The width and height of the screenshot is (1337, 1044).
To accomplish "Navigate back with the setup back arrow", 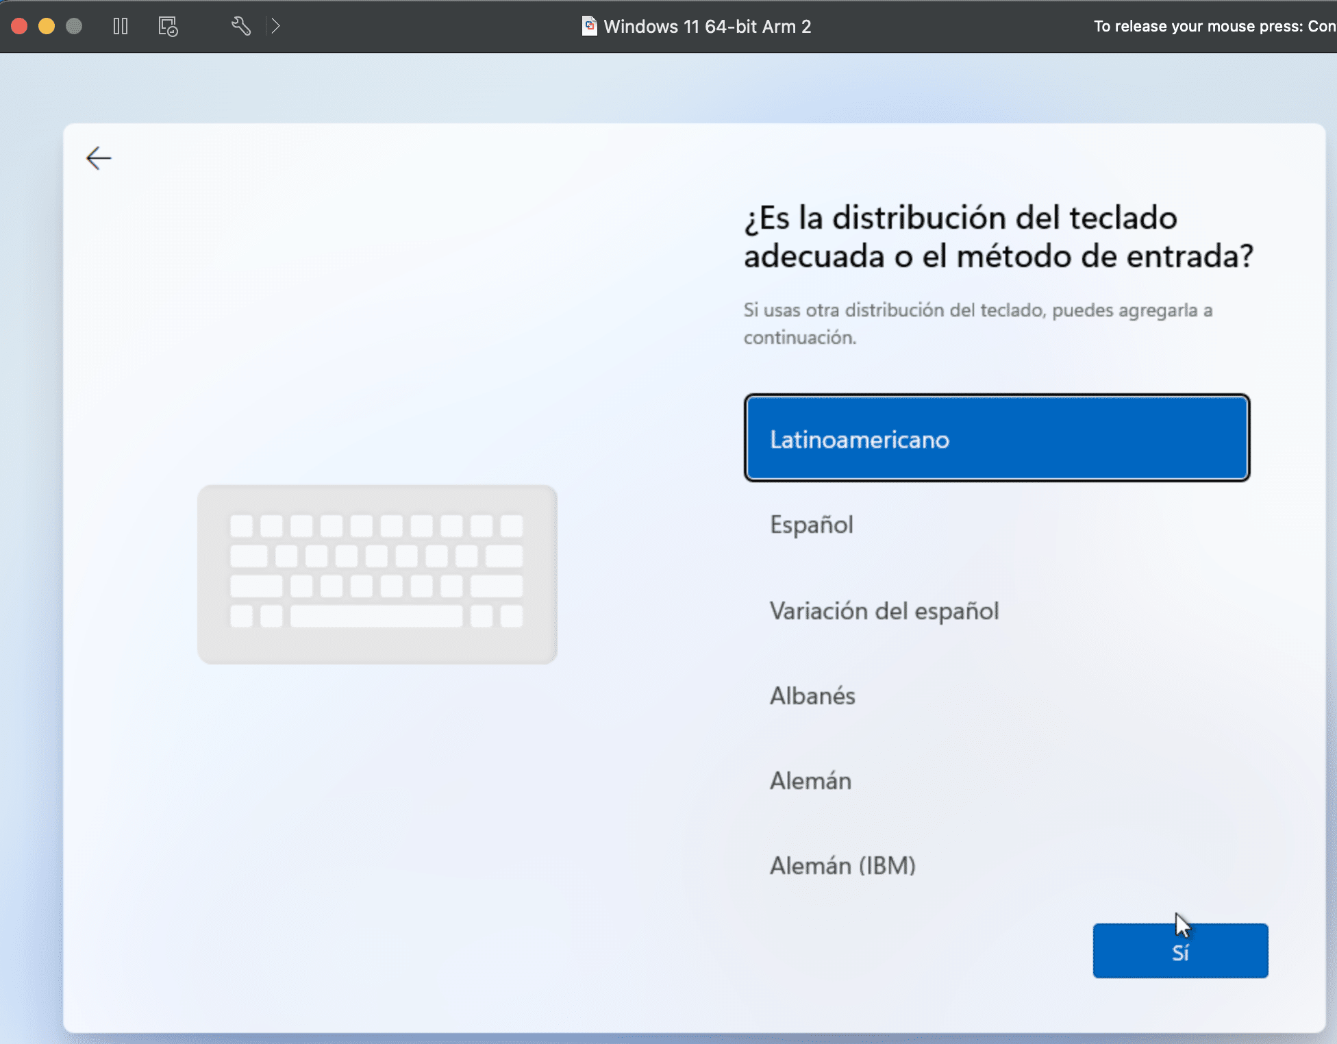I will [99, 158].
